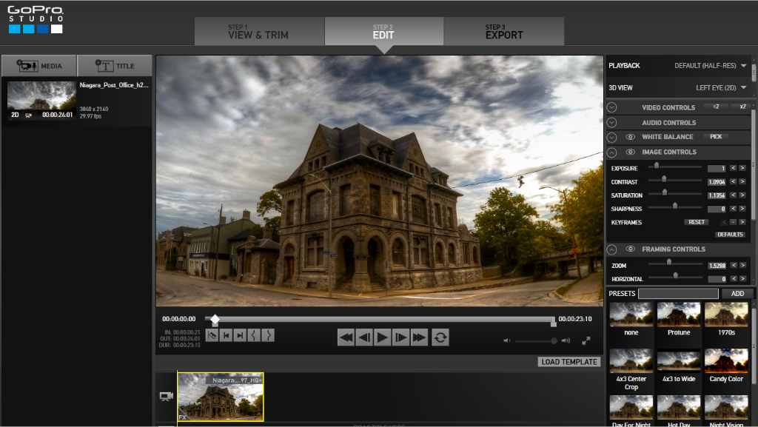Decrease sharpness with the left arrow
This screenshot has height=427, width=758.
(x=734, y=209)
